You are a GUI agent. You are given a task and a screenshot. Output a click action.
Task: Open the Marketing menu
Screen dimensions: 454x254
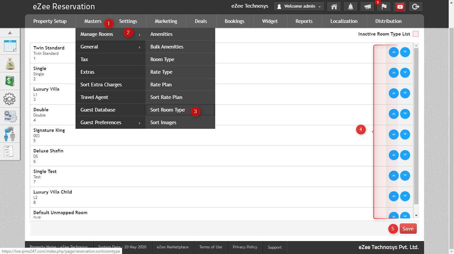coord(166,21)
